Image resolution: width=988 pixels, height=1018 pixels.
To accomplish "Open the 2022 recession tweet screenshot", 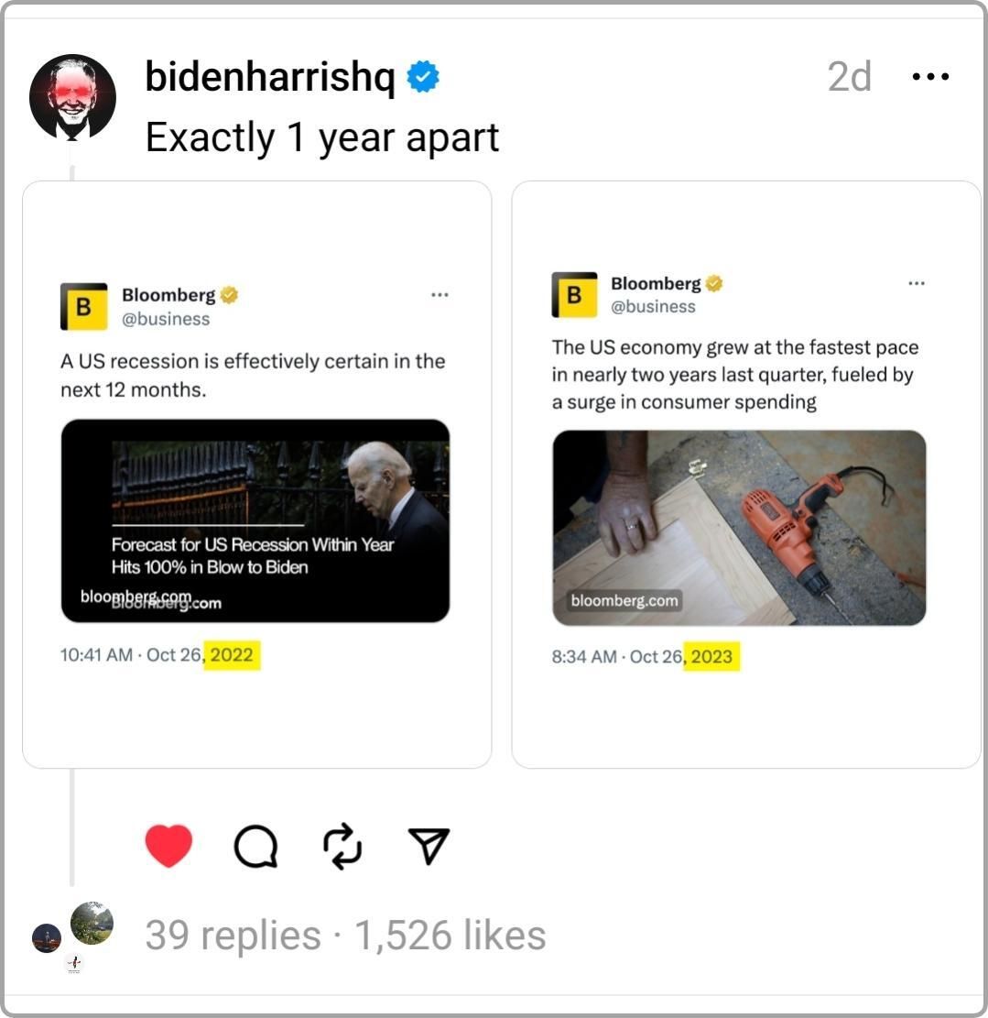I will pyautogui.click(x=257, y=475).
